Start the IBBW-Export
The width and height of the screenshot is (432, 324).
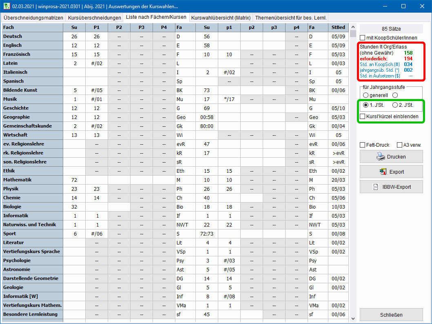coord(391,187)
